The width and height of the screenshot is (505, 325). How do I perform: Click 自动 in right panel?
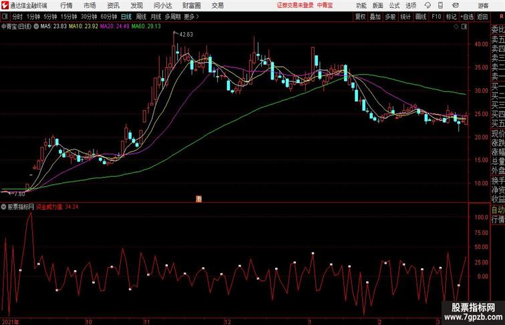pyautogui.click(x=498, y=210)
